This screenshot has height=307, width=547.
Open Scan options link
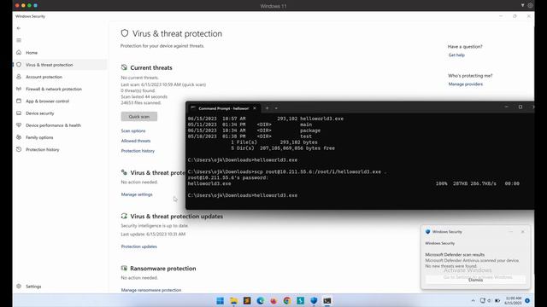click(x=133, y=130)
